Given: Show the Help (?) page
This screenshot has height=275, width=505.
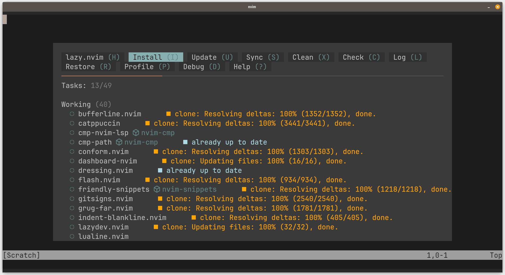Looking at the screenshot, I should [250, 67].
